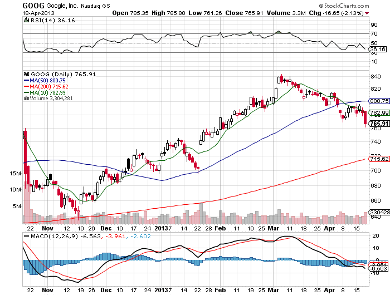The width and height of the screenshot is (390, 295).
Task: Click the red down-triangle next to Chg
Action: [x=367, y=13]
